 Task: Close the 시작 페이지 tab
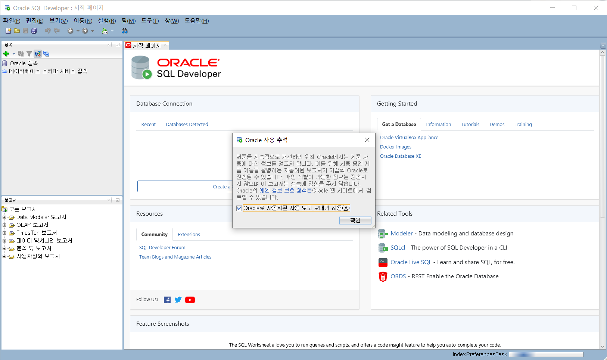click(165, 45)
